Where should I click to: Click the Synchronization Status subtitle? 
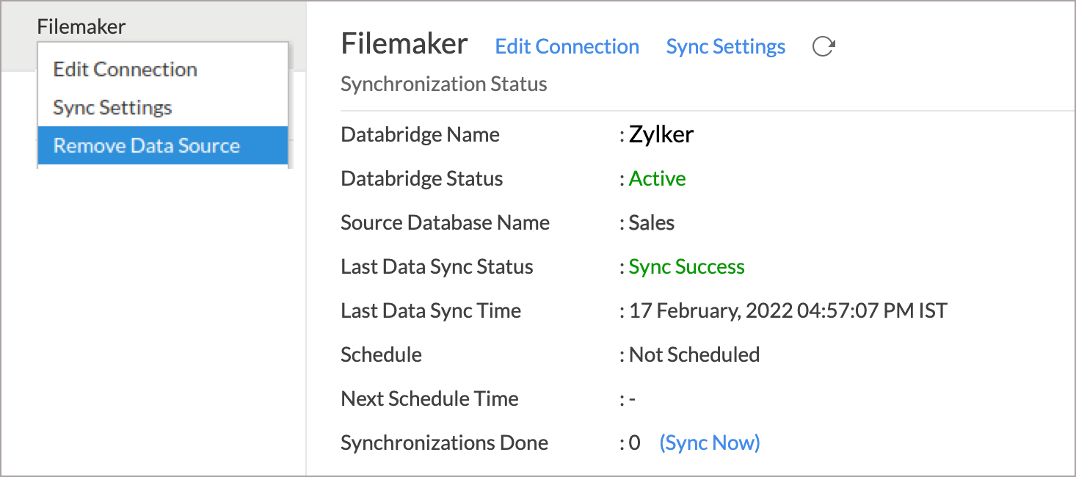(x=444, y=84)
